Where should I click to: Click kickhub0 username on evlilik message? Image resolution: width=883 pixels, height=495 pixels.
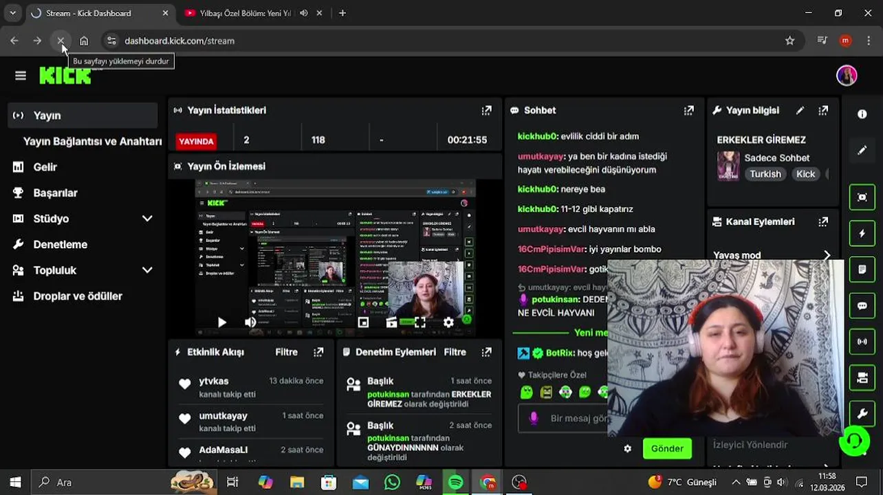[536, 136]
